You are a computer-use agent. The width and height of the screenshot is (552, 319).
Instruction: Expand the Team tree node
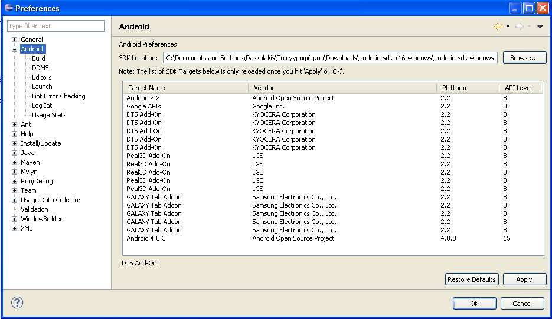(x=14, y=190)
